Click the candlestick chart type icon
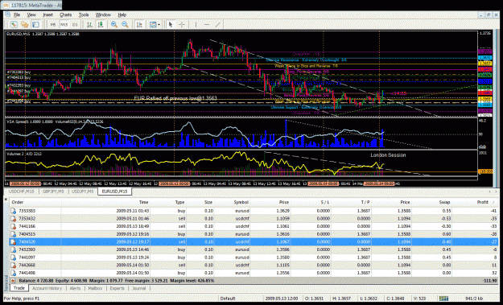Screen dimensions: 503x305 pos(101,24)
